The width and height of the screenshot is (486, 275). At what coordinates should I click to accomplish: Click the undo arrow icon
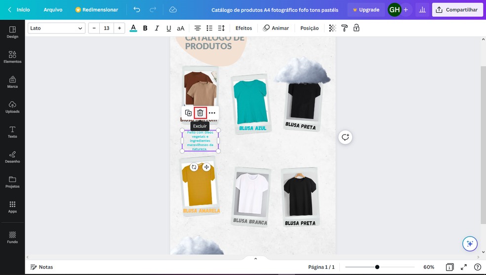(x=137, y=10)
